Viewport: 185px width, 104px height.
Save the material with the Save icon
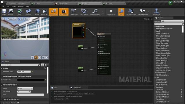click(x=4, y=12)
